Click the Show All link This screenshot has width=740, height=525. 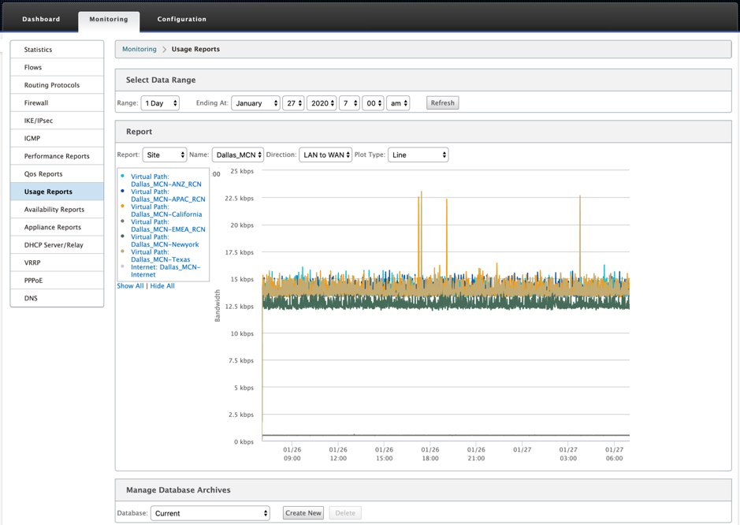point(130,286)
